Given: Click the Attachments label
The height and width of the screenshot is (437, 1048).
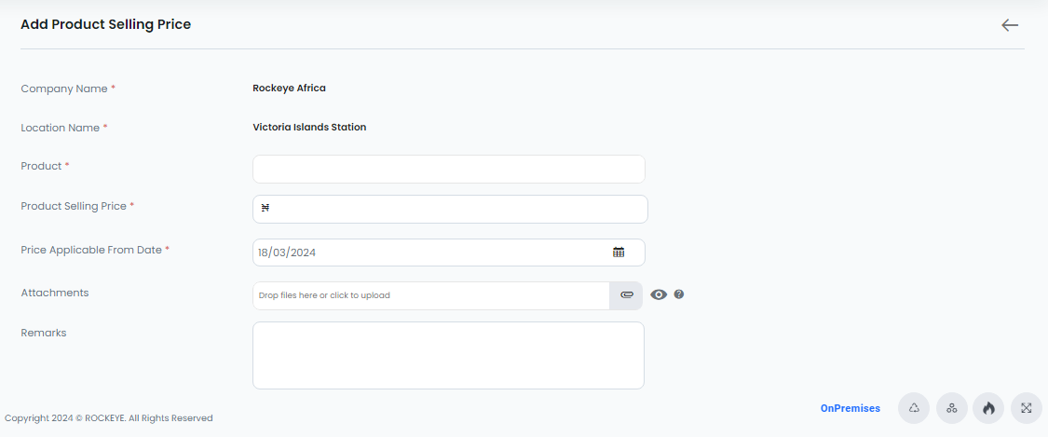Looking at the screenshot, I should pyautogui.click(x=55, y=293).
